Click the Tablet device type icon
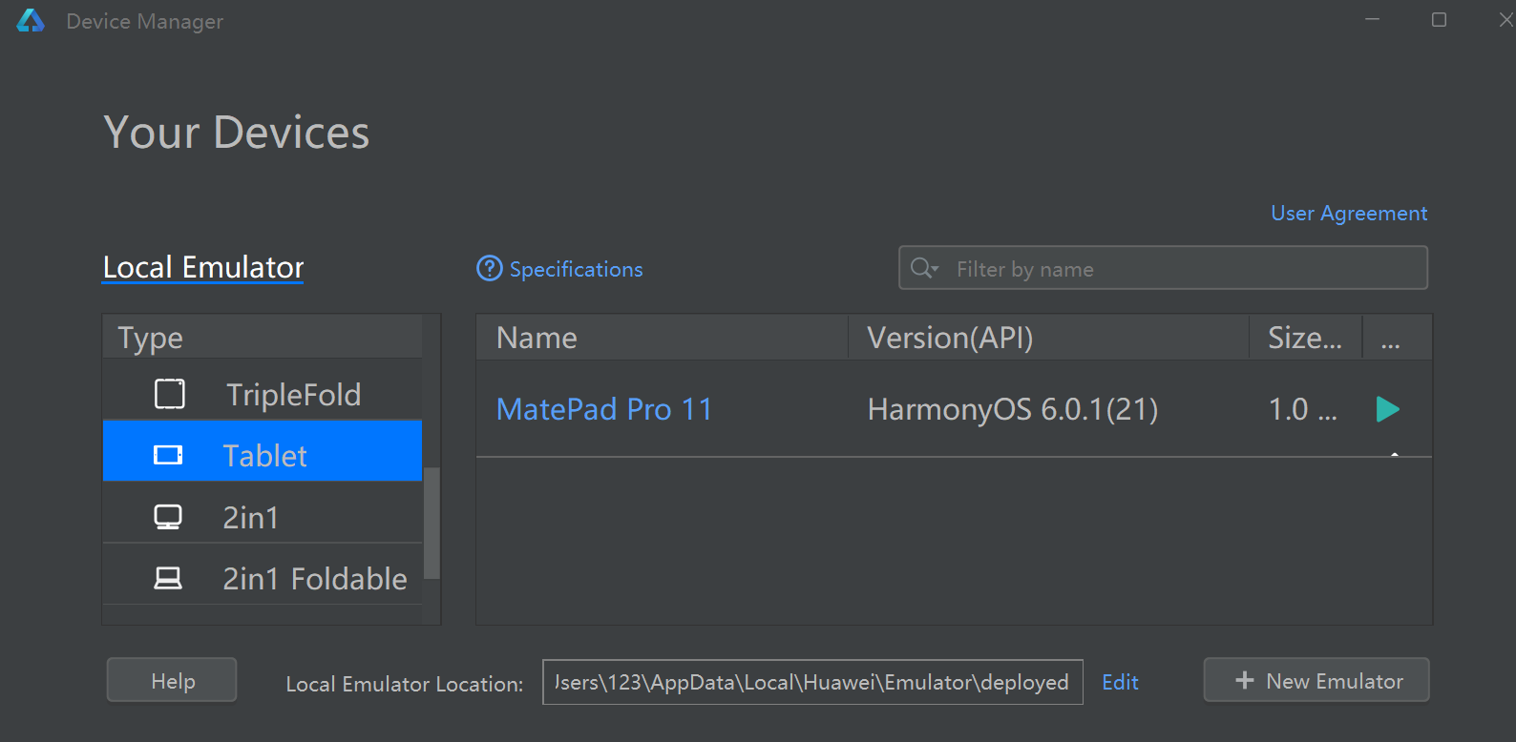The width and height of the screenshot is (1516, 742). coord(168,455)
